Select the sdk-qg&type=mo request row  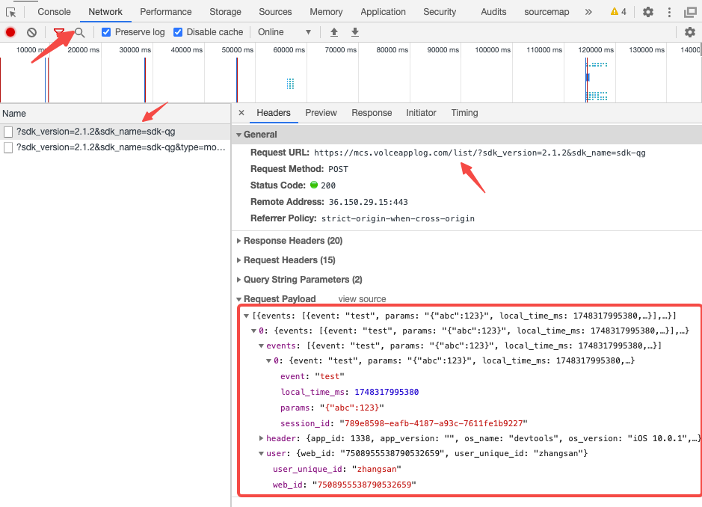click(115, 147)
